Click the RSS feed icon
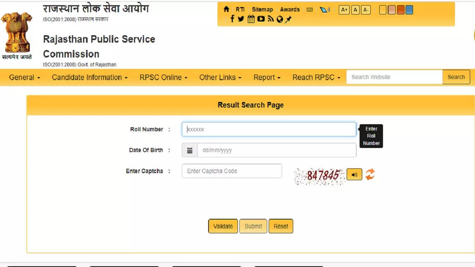This screenshot has width=475, height=267. point(271,19)
